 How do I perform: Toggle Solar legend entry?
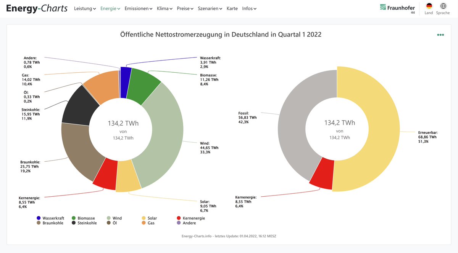[149, 218]
